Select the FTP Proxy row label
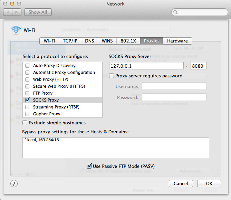This screenshot has height=200, width=231. [x=43, y=93]
